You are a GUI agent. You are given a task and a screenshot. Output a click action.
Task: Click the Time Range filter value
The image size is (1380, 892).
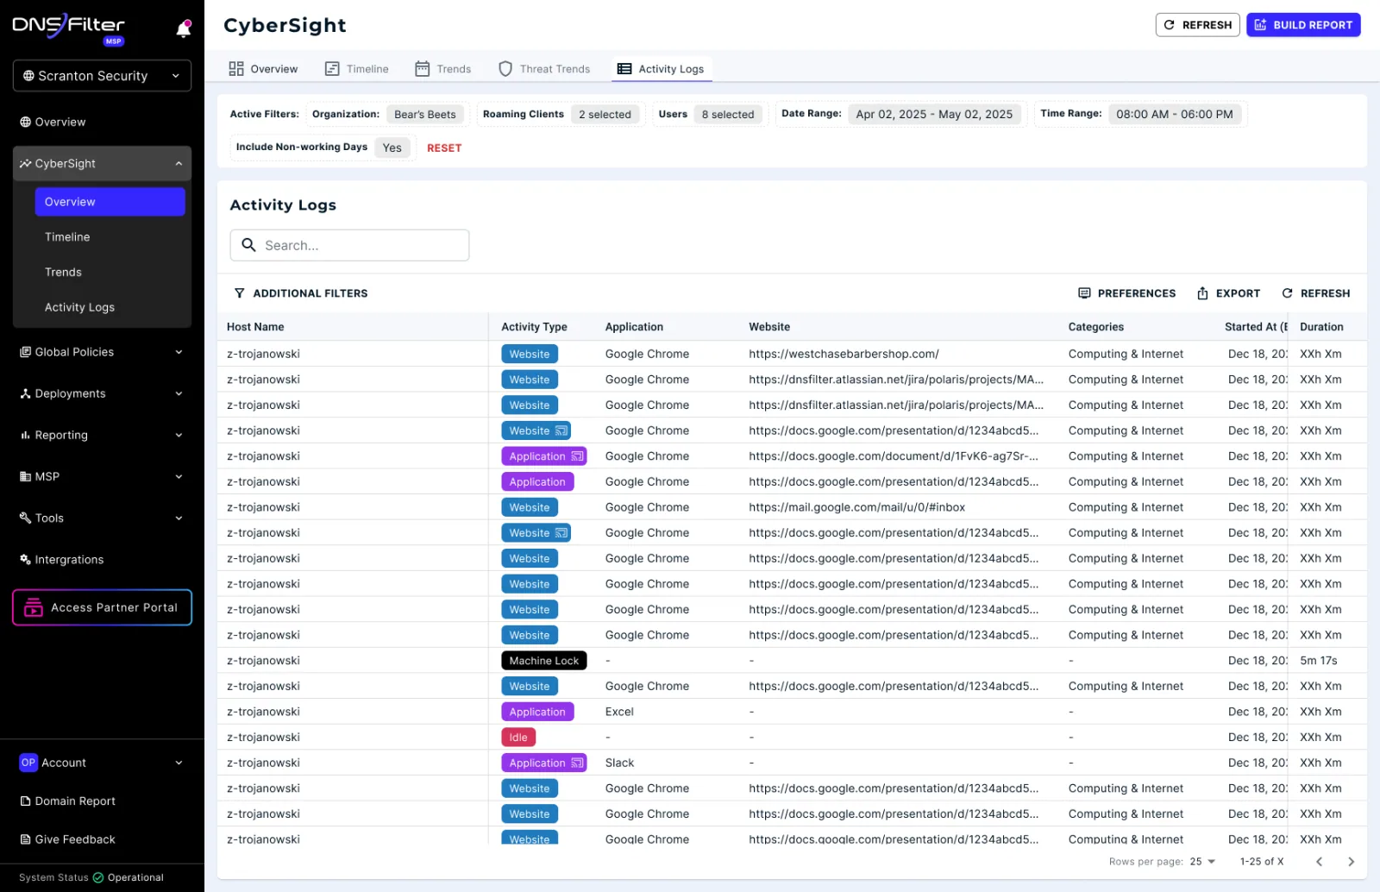[1174, 114]
